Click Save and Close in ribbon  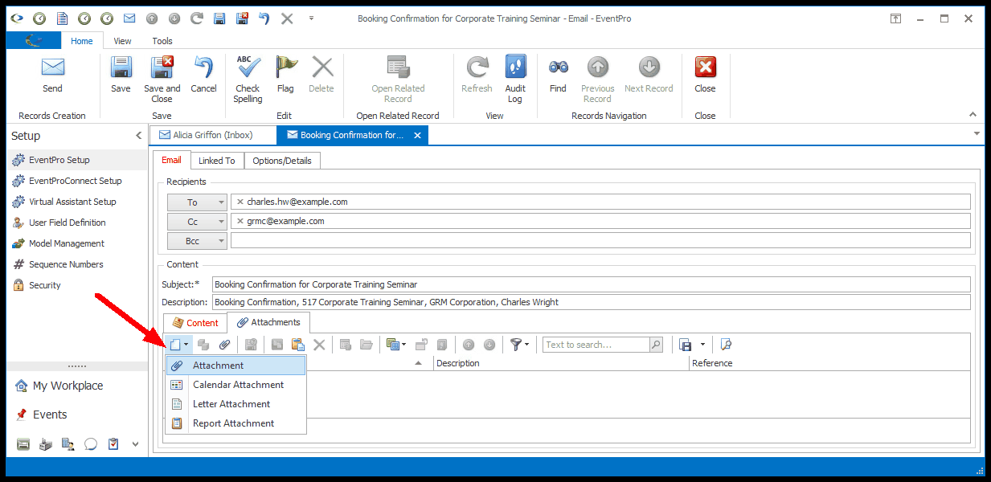pyautogui.click(x=162, y=80)
